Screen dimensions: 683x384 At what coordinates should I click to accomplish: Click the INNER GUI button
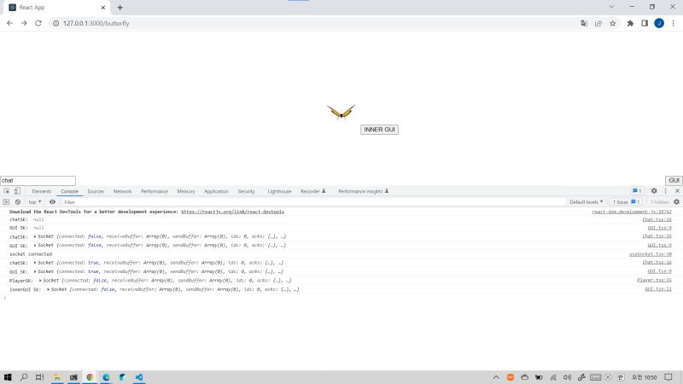pyautogui.click(x=379, y=130)
